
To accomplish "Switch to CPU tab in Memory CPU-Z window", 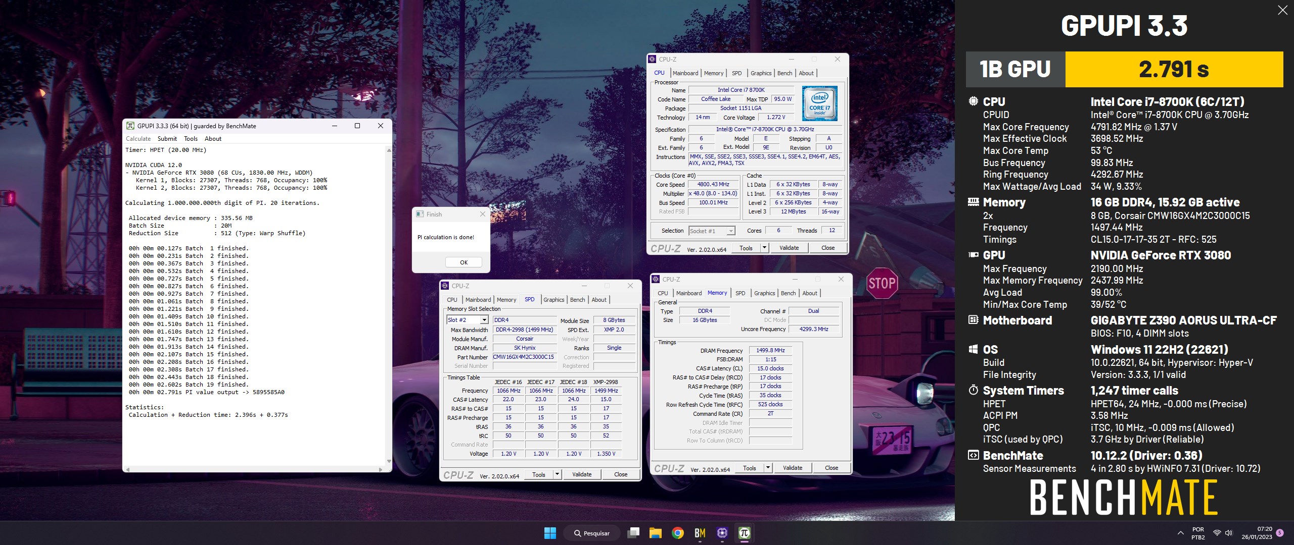I will click(x=663, y=293).
